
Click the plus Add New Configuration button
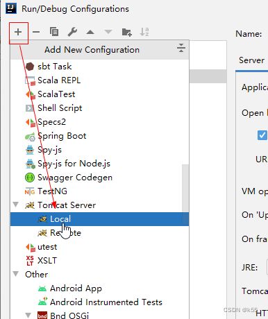[18, 32]
